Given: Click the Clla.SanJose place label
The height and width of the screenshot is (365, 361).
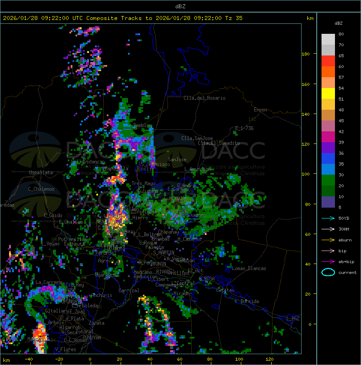Looking at the screenshot, I should 197,138.
